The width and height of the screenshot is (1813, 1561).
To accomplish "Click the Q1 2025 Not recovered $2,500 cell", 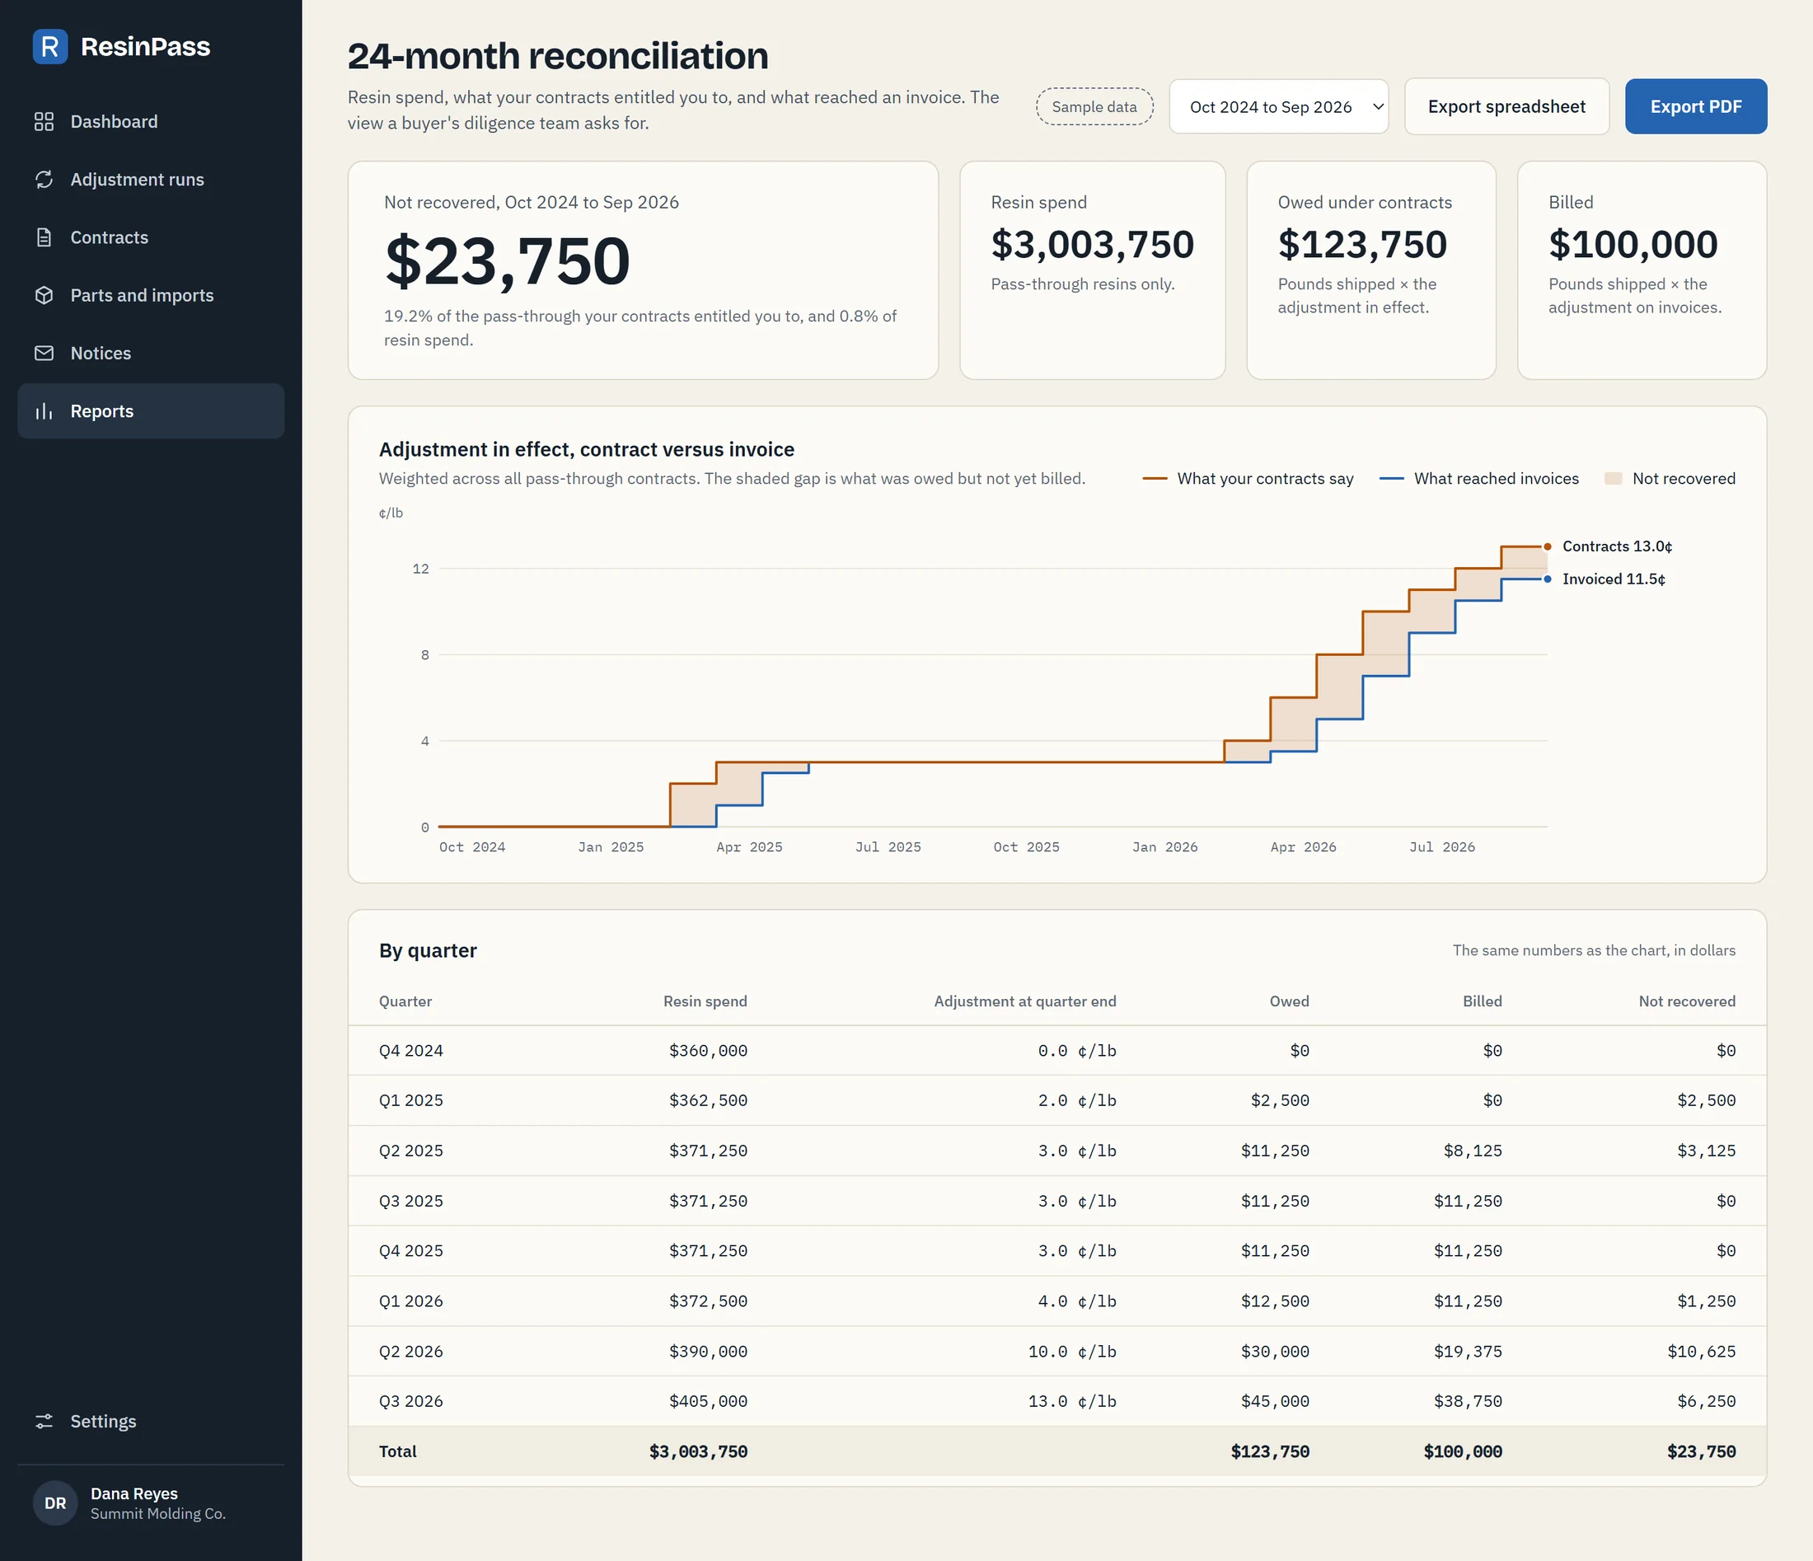I will click(1705, 1100).
